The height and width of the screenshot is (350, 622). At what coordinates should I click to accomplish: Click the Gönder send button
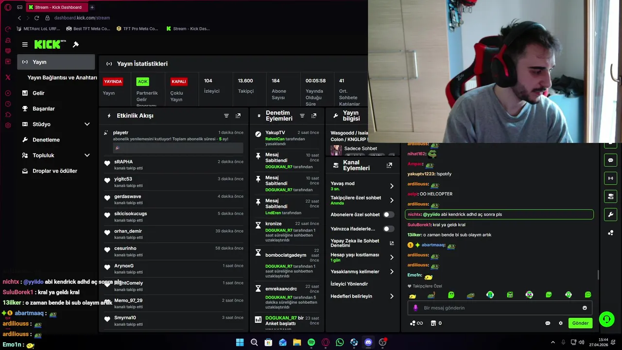click(580, 323)
